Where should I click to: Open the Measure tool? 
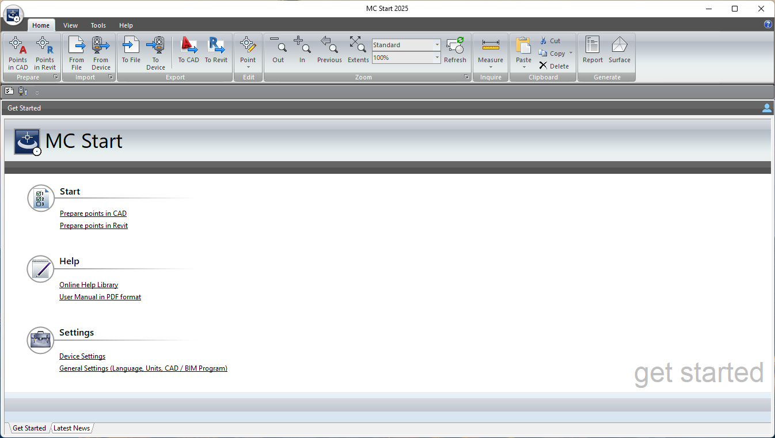(x=491, y=49)
